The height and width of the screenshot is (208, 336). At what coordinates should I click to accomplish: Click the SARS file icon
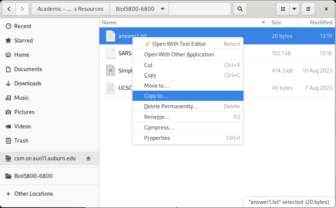coord(110,53)
